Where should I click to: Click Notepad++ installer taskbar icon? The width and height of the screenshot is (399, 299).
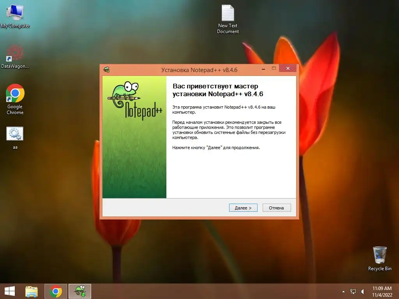[x=80, y=291]
